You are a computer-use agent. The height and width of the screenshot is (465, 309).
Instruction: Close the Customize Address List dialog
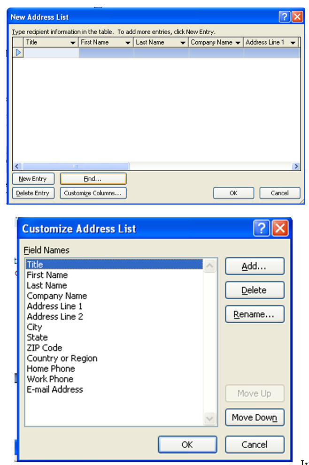click(280, 229)
